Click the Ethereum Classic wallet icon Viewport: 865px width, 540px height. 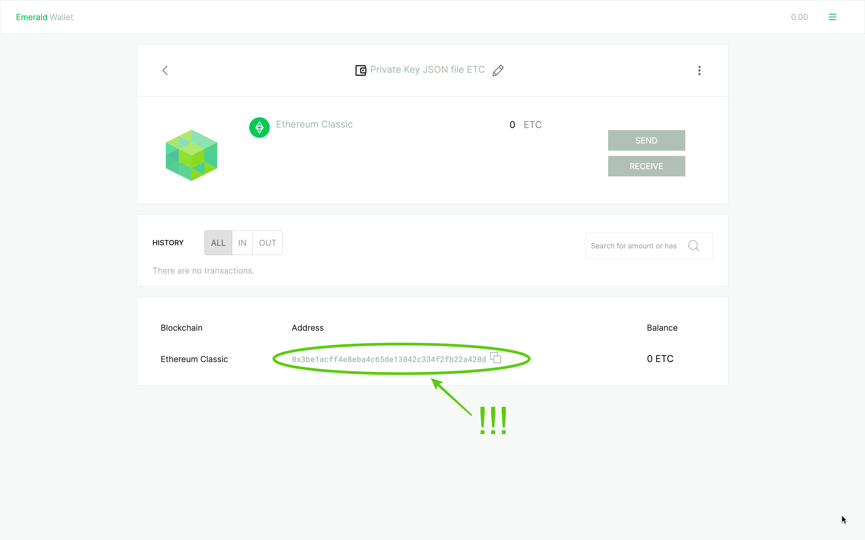259,125
